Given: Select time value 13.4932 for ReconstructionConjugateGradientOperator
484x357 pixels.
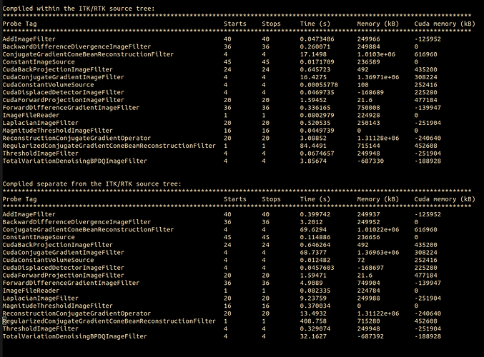Looking at the screenshot, I should point(313,313).
